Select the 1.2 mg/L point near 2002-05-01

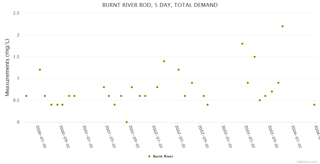click(179, 70)
